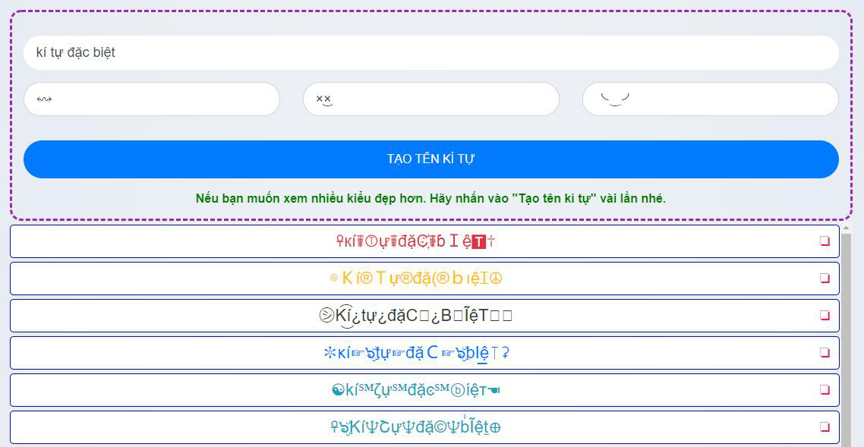Click the decoration field with smiley symbol
Screen dimensions: 864x447
[710, 99]
